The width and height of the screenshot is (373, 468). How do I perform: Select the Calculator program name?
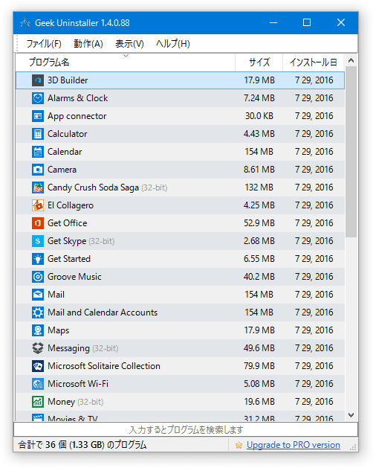[x=68, y=134]
